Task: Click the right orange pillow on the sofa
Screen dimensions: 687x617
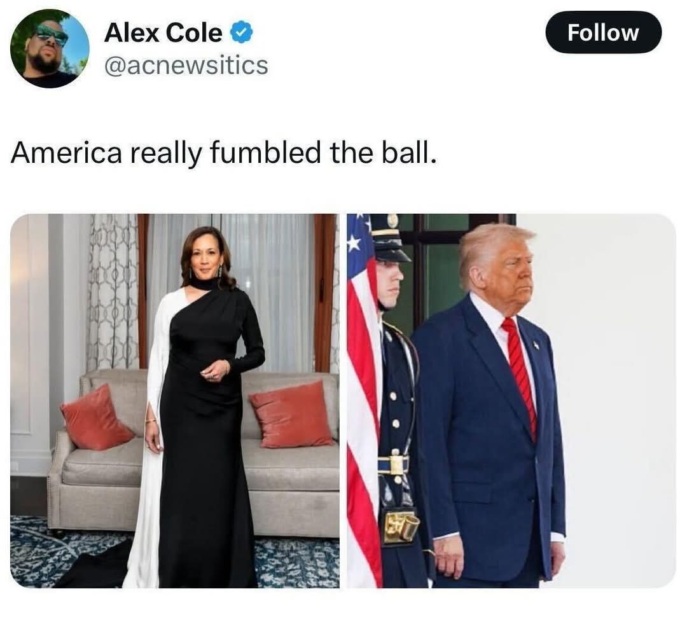Action: coord(292,414)
